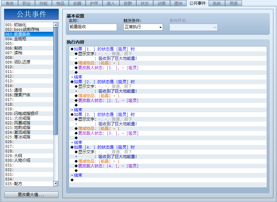277x202 pixels.
Task: Select common event 016:搜索尸体
Action: point(29,95)
